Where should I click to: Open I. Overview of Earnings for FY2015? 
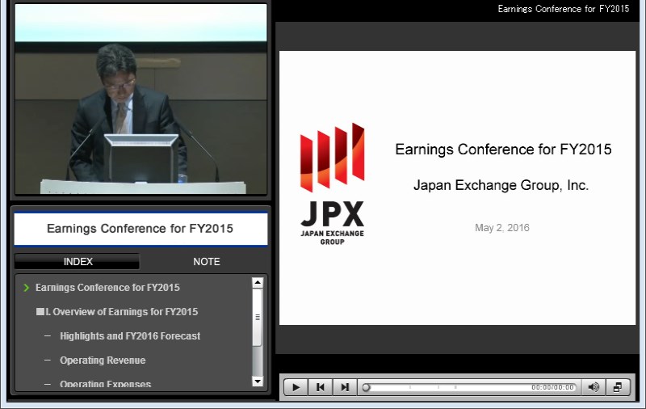122,312
